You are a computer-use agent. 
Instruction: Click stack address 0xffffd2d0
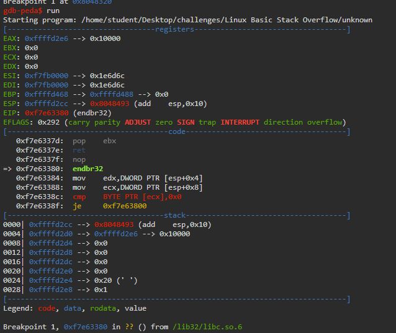tap(51, 234)
